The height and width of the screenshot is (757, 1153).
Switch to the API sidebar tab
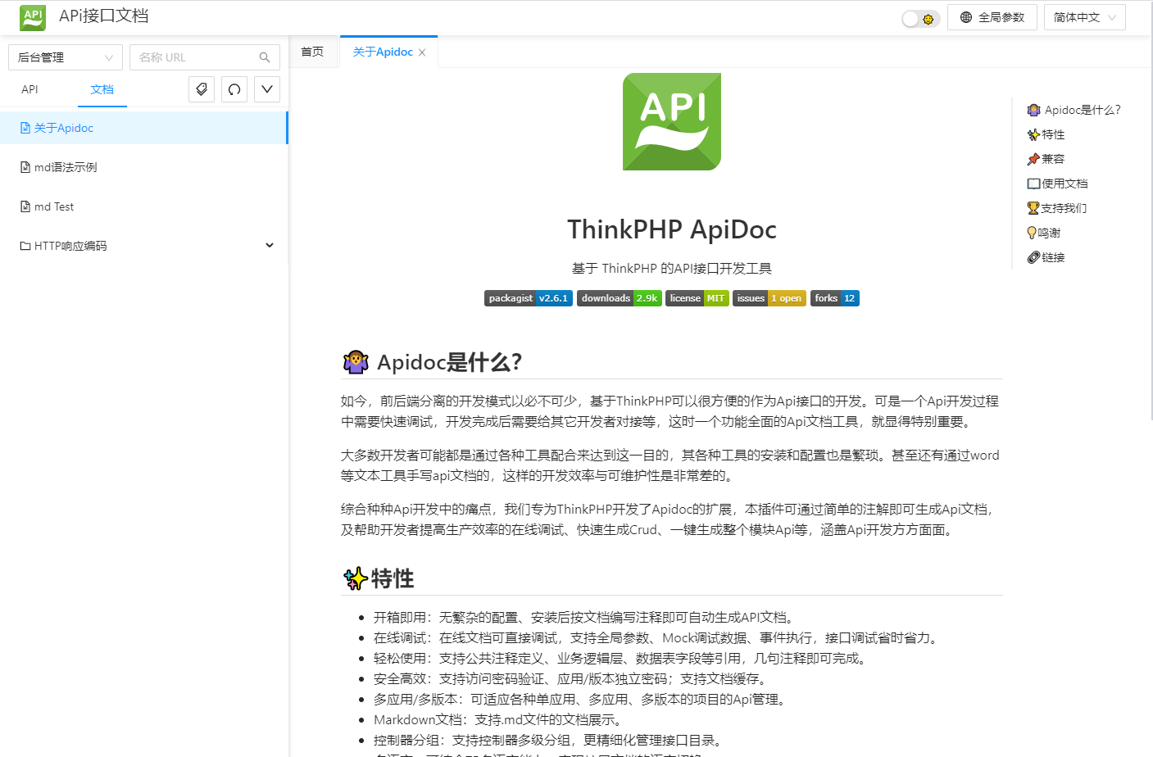30,89
